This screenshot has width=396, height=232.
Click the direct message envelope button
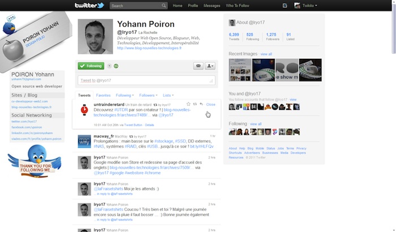coord(199,66)
